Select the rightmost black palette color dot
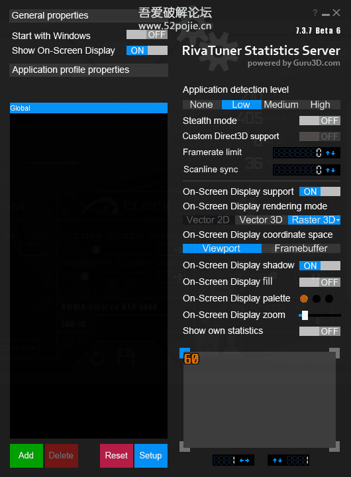Image resolution: width=351 pixels, height=477 pixels. click(x=329, y=299)
